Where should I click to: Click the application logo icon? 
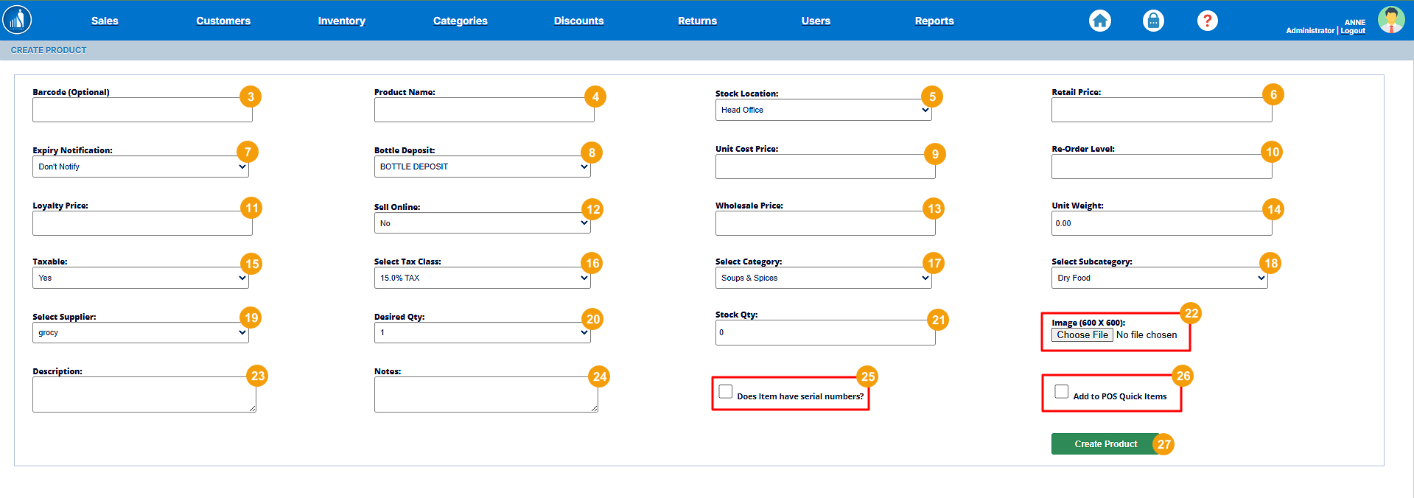(17, 20)
